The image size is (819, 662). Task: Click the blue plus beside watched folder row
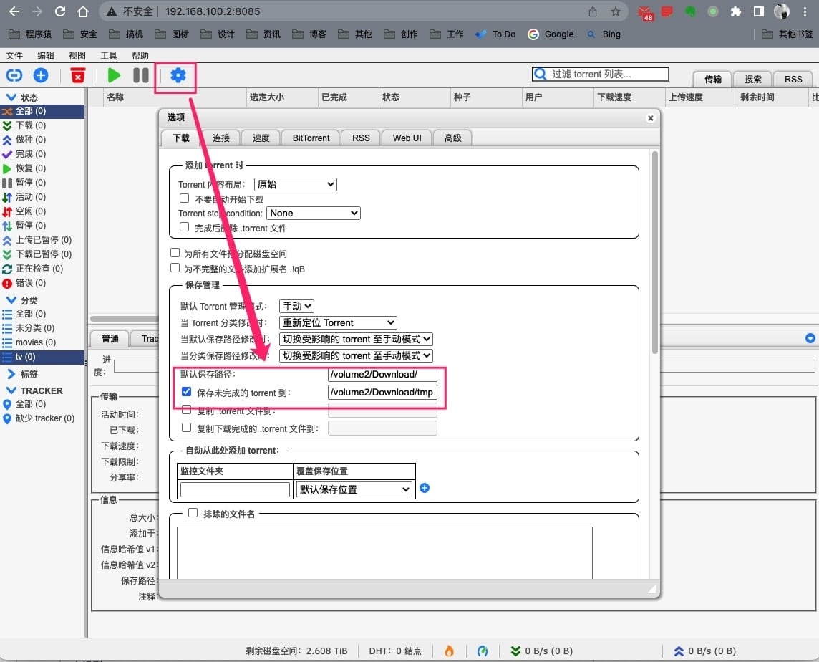tap(425, 488)
